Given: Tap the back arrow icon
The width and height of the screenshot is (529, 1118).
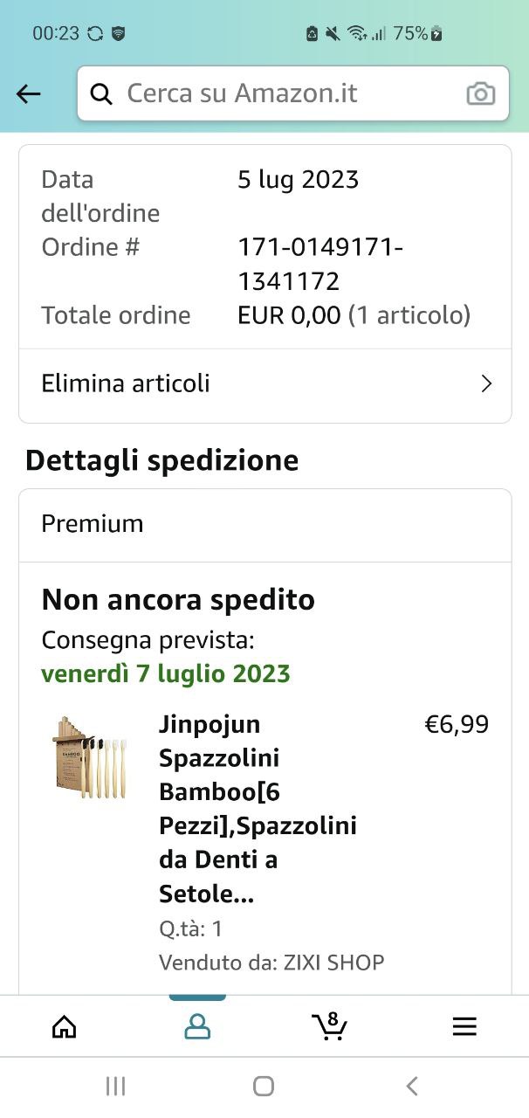Looking at the screenshot, I should click(x=29, y=94).
